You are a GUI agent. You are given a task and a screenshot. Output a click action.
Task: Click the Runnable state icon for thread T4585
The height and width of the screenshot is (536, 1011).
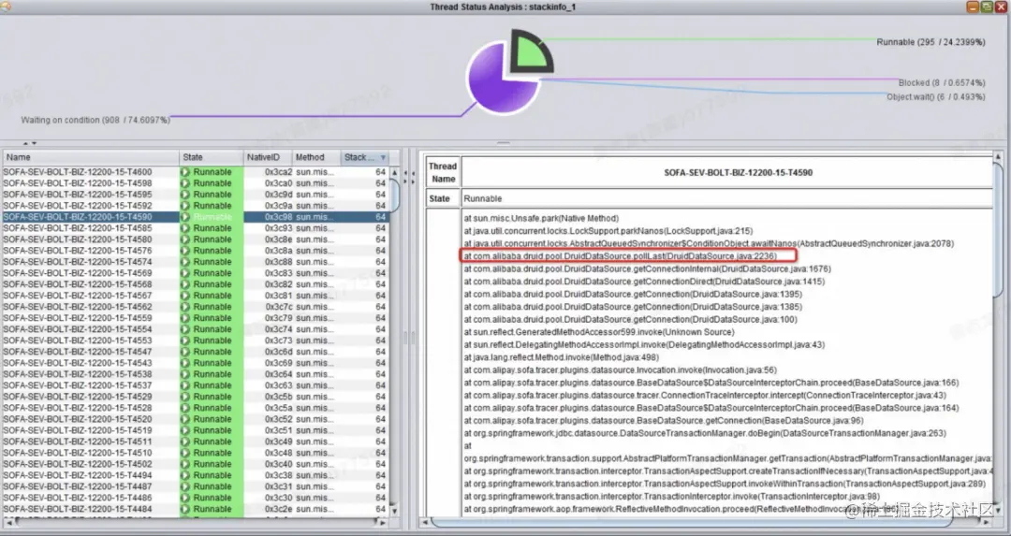tap(185, 228)
